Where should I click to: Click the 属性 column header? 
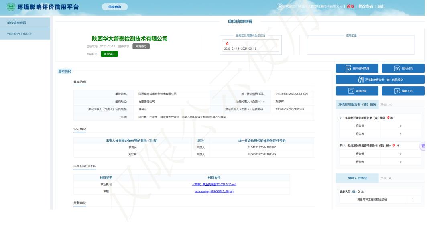click(201, 141)
